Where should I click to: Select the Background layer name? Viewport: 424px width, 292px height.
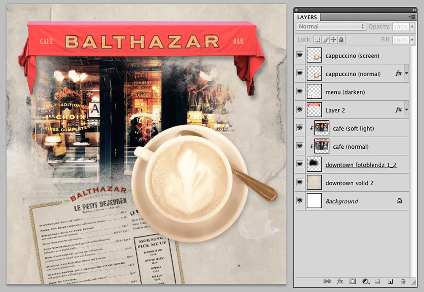pyautogui.click(x=341, y=201)
